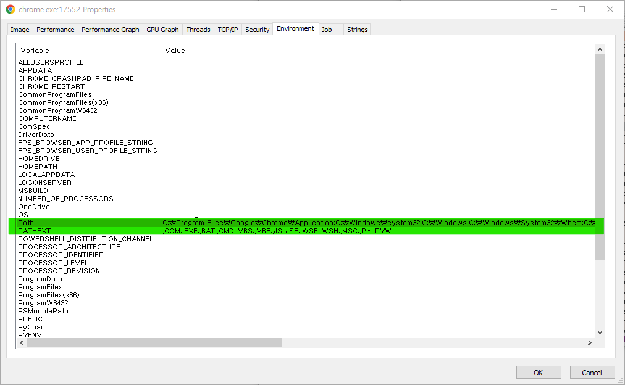Click the vertical scrollbar down arrow
Viewport: 625px width, 385px height.
click(x=600, y=333)
